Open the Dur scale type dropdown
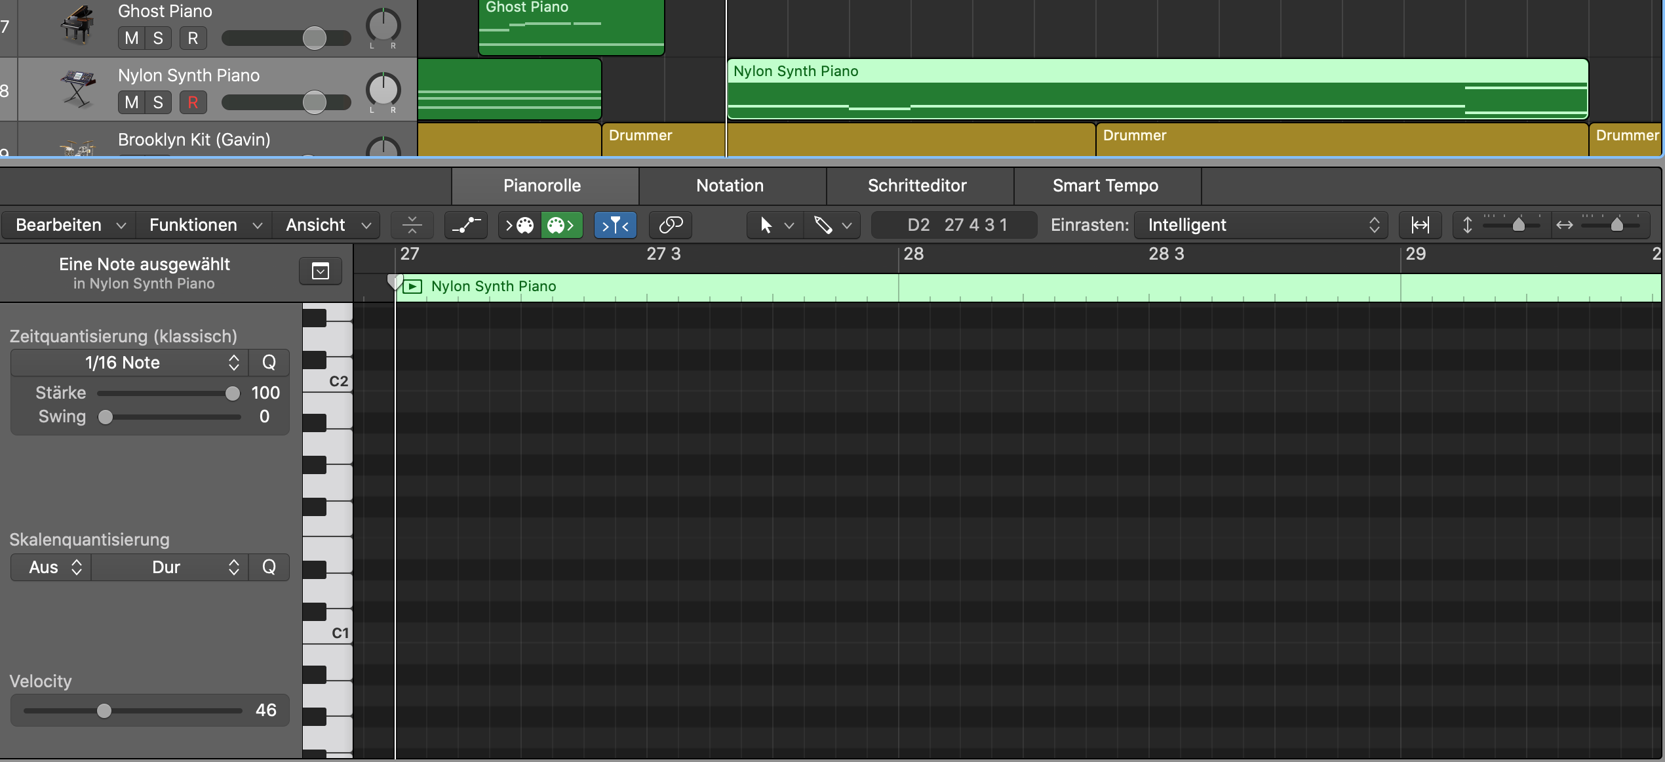Screen dimensions: 1665x762 (x=170, y=567)
